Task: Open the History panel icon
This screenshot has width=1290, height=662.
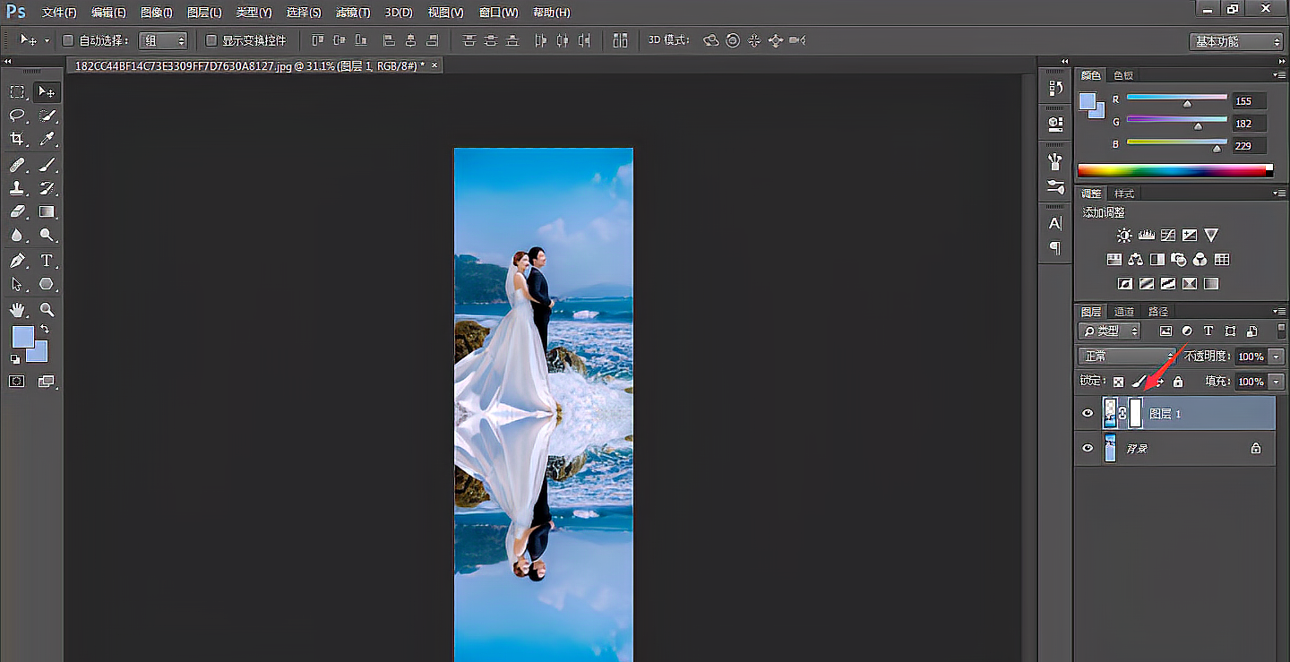Action: pos(1055,88)
